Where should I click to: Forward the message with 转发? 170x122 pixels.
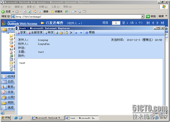pos(49,32)
